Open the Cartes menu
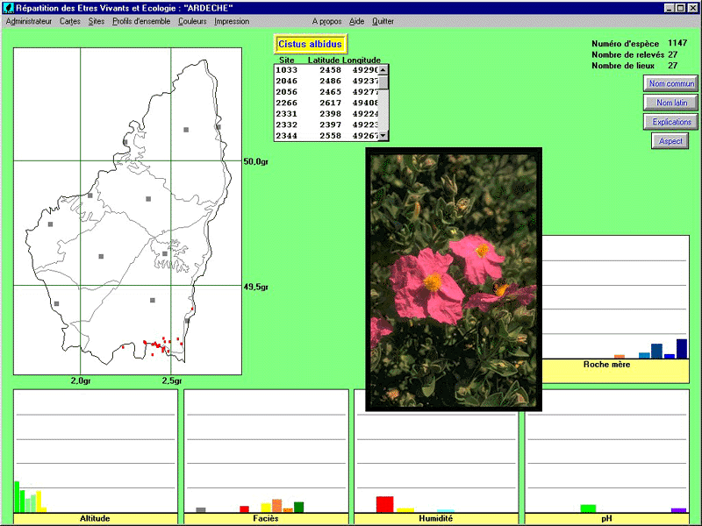 coord(70,21)
